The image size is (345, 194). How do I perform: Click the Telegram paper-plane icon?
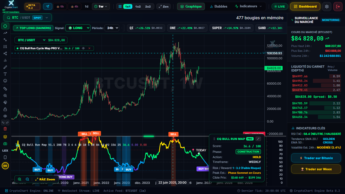[x=48, y=6]
